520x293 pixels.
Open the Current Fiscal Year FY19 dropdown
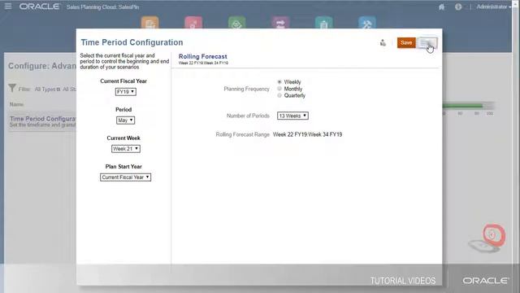pos(125,92)
